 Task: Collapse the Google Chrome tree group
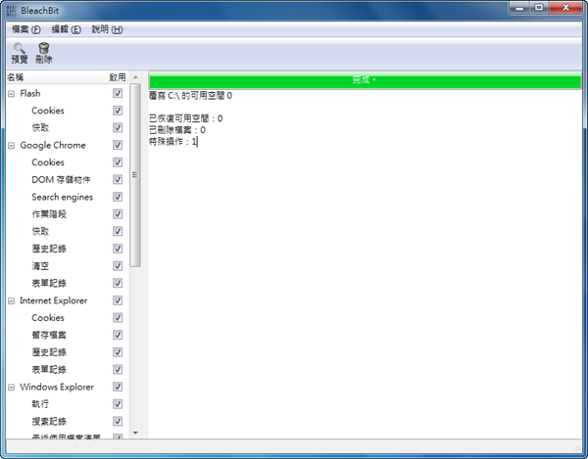click(11, 145)
